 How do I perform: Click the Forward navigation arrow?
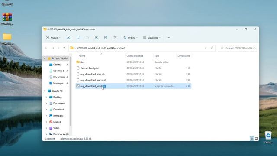point(53,48)
